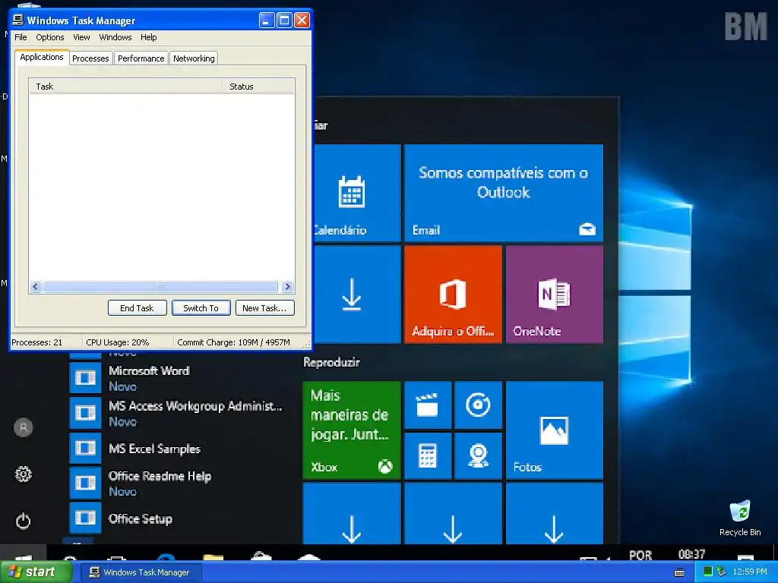Click the left scroll arrow in task list
Image resolution: width=778 pixels, height=583 pixels.
coord(35,286)
